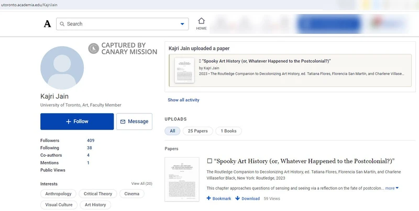Click the search magnifier icon
The height and width of the screenshot is (211, 419).
[62, 24]
